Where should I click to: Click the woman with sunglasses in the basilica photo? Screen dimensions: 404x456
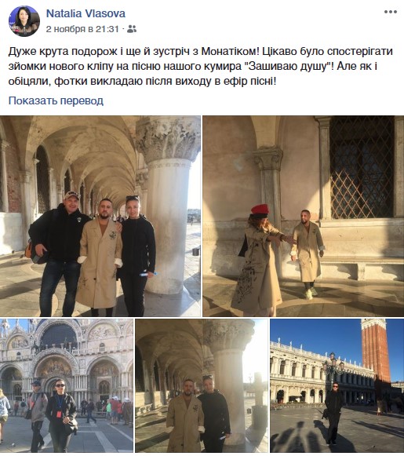coord(60,414)
